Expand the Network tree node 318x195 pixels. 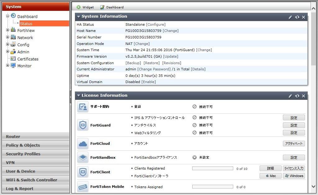point(8,37)
